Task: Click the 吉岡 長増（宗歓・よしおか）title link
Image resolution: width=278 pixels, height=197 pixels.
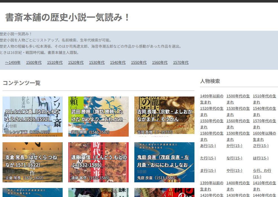Action: (x=165, y=115)
